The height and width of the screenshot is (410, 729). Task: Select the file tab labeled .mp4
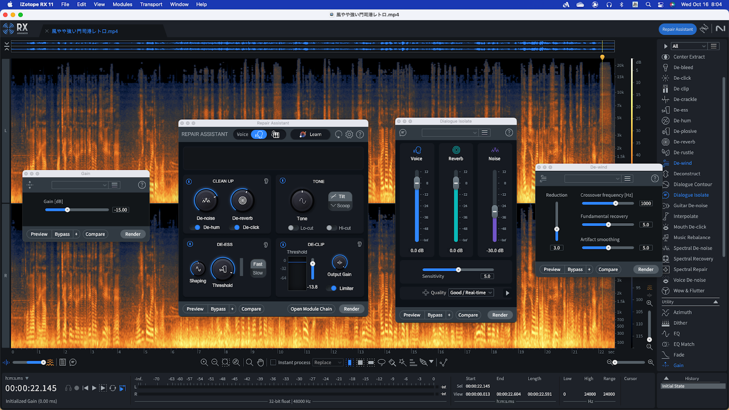coord(85,31)
